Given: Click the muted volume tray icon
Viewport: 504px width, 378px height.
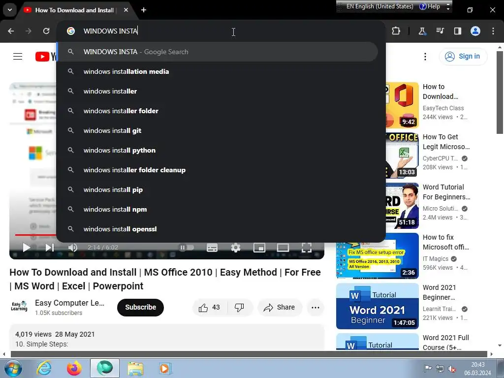Looking at the screenshot, I should [452, 369].
